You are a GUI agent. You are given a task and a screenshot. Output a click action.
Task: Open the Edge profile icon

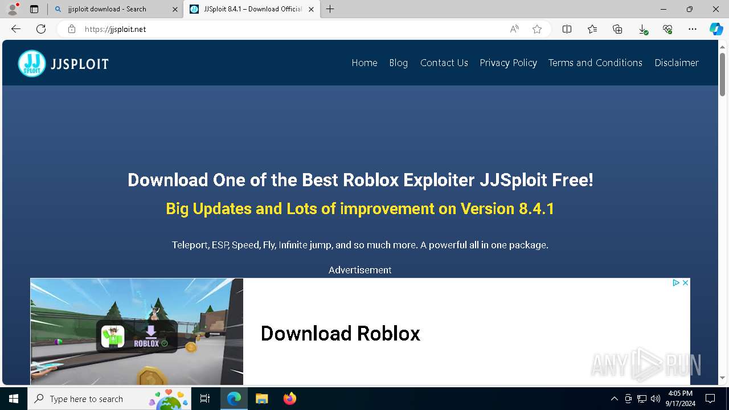point(13,9)
